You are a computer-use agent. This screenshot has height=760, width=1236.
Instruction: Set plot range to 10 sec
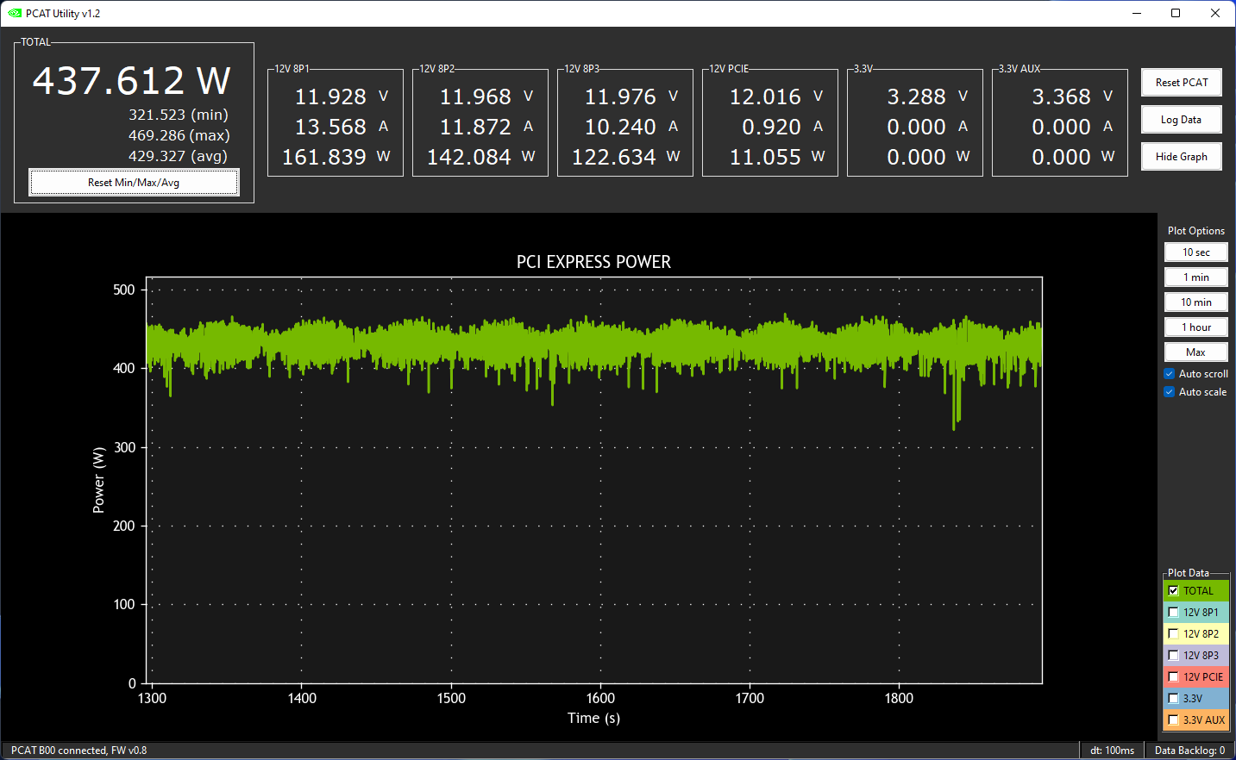coord(1195,252)
